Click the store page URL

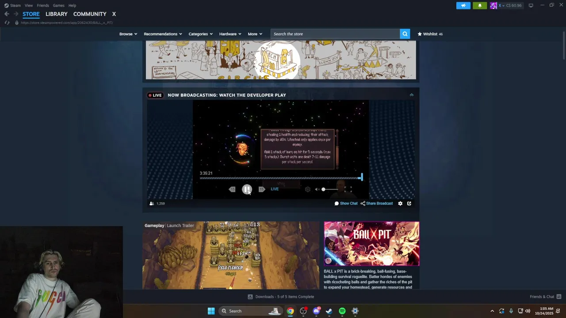click(x=67, y=23)
